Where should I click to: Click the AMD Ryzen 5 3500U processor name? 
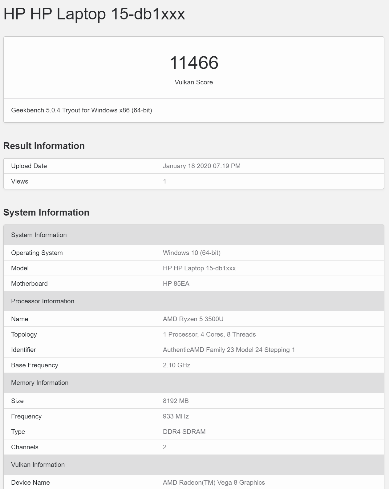(x=193, y=319)
